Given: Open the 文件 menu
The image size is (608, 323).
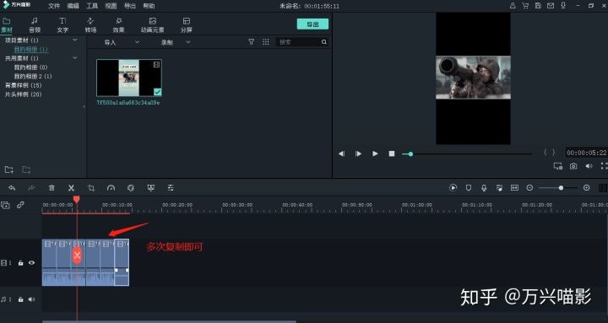Looking at the screenshot, I should (54, 6).
